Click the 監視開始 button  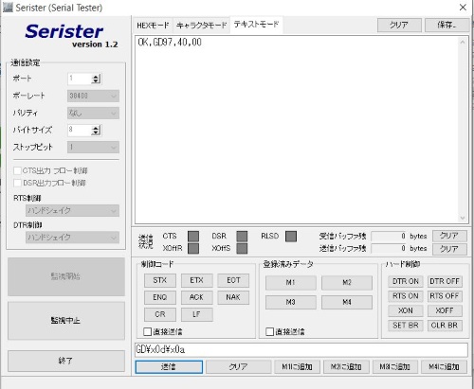(66, 276)
